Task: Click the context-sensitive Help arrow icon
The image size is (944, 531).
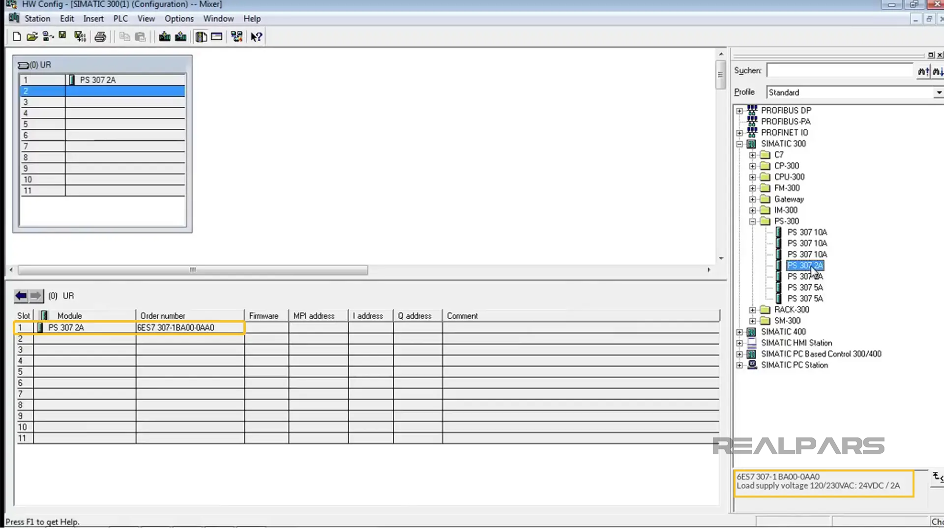Action: 256,36
